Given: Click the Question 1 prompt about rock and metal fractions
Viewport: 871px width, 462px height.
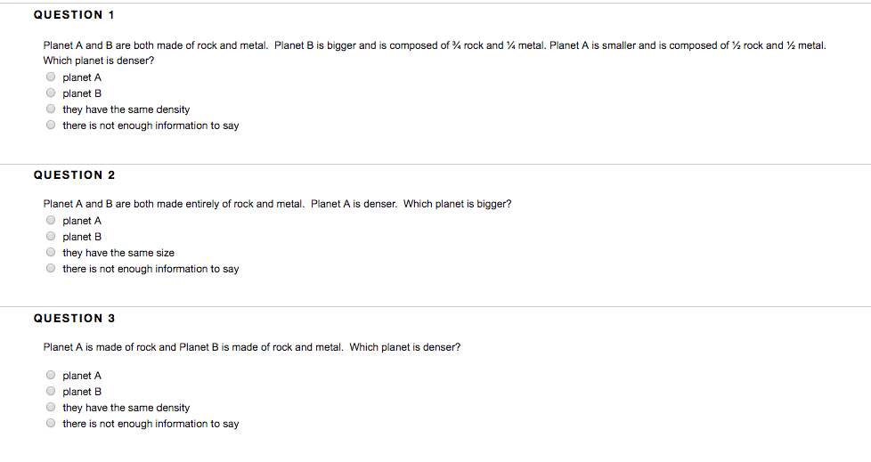Looking at the screenshot, I should 435,53.
